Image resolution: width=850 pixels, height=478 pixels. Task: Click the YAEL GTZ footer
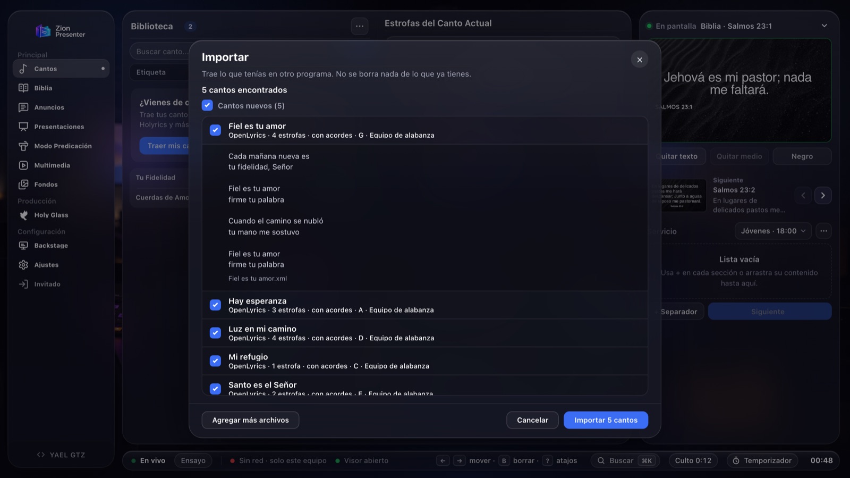click(x=61, y=455)
